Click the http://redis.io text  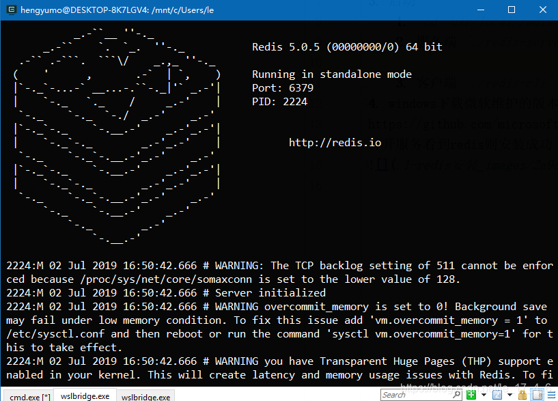pyautogui.click(x=335, y=143)
